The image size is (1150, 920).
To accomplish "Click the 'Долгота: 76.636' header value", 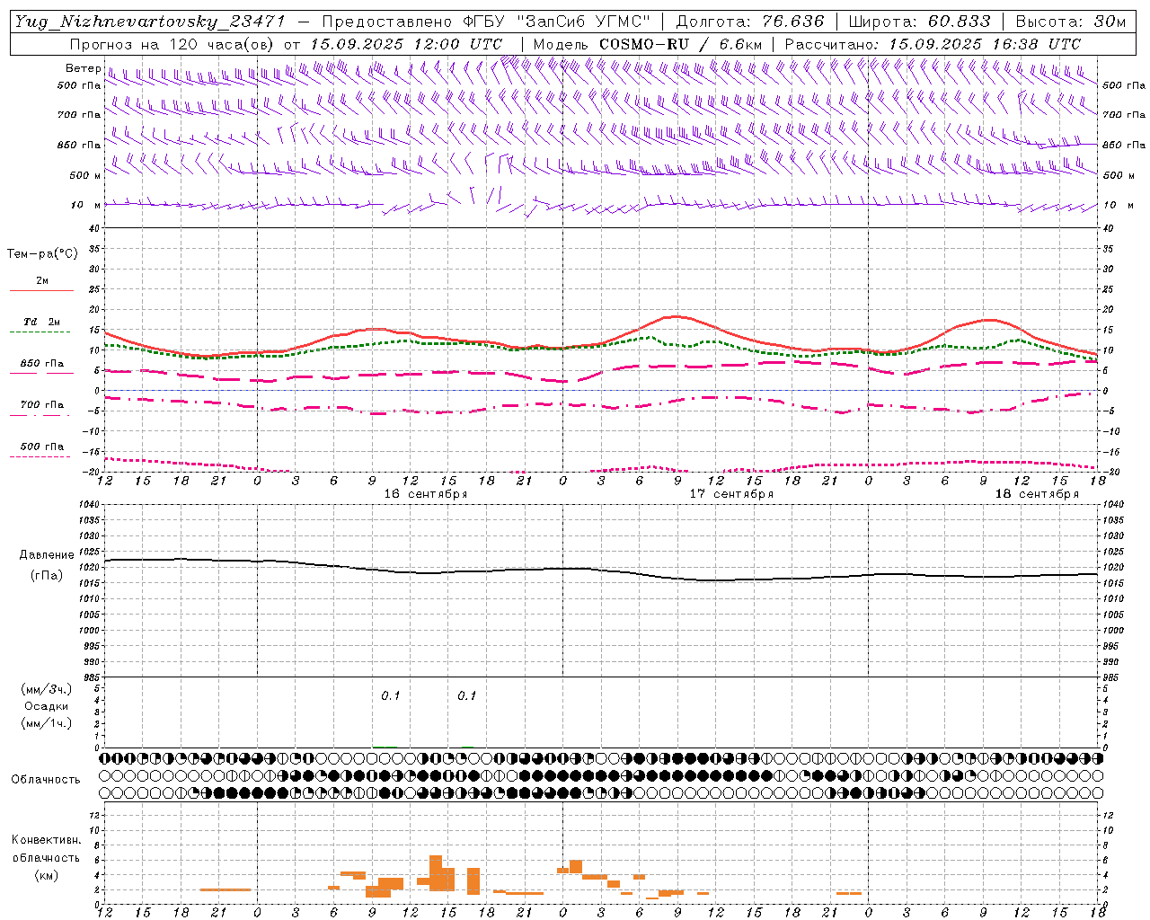I will (x=750, y=22).
